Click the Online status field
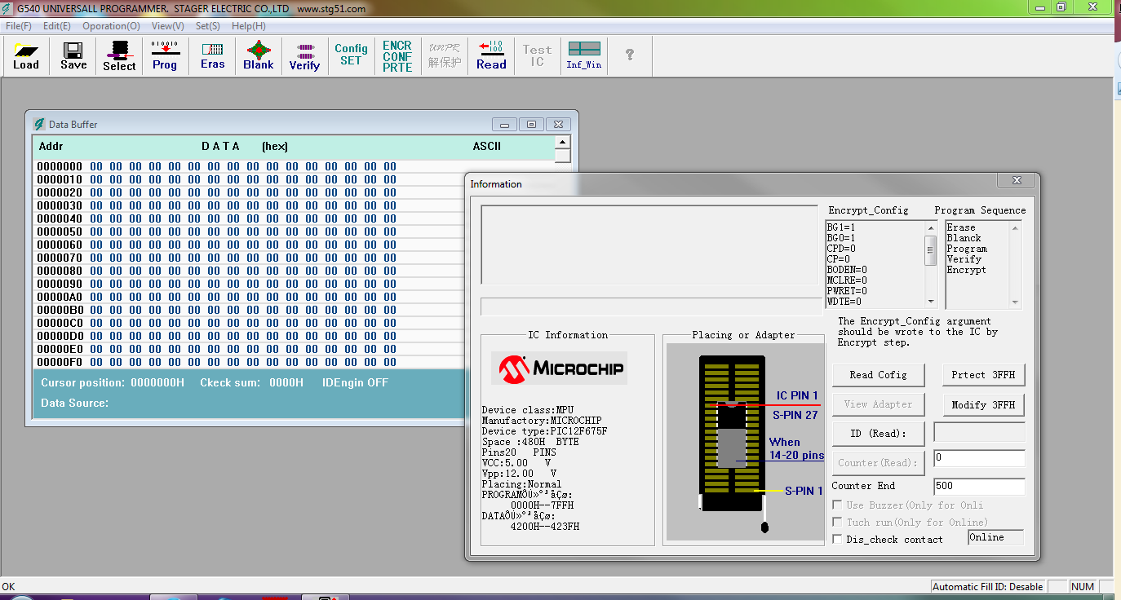The image size is (1121, 600). tap(995, 538)
